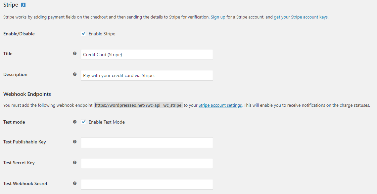
Task: Click the help icon next to Title
Action: pos(75,54)
